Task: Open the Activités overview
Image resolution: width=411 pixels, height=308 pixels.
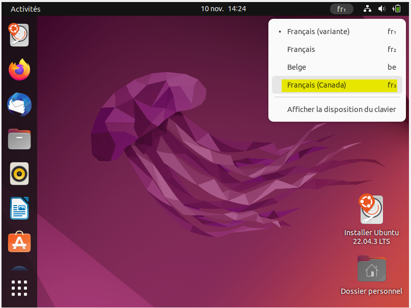Action: (25, 9)
